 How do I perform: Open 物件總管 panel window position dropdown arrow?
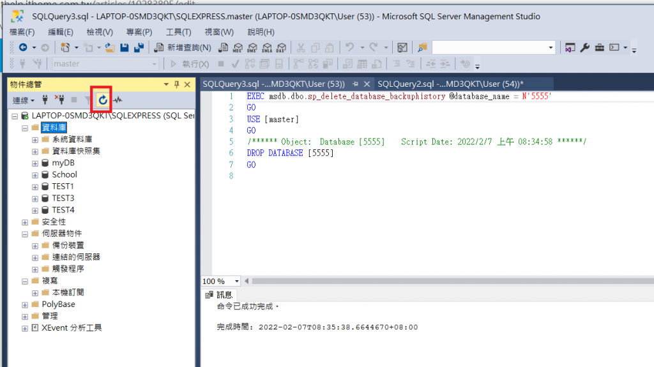pyautogui.click(x=166, y=85)
